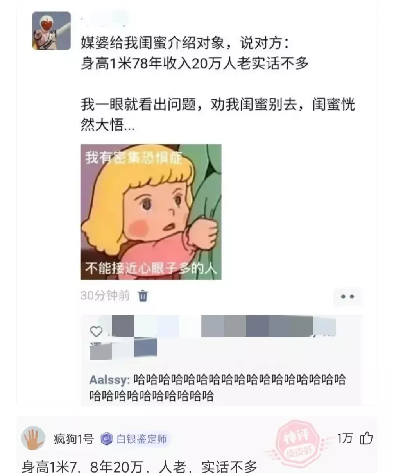Viewport: 394px width, 473px height.
Task: Click the hexagon badge icon beside 白银鉴定师
Action: (x=106, y=439)
